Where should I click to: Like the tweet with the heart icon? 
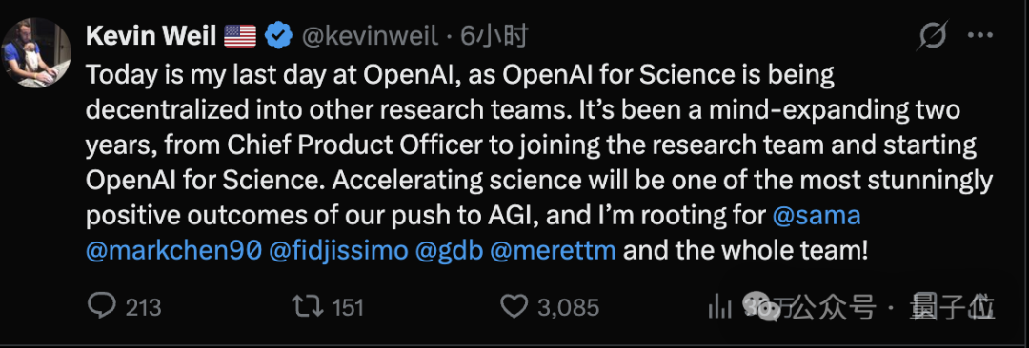(x=514, y=306)
